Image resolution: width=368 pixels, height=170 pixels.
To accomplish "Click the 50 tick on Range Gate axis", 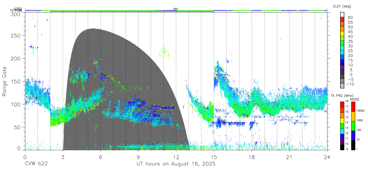I will (17, 127).
